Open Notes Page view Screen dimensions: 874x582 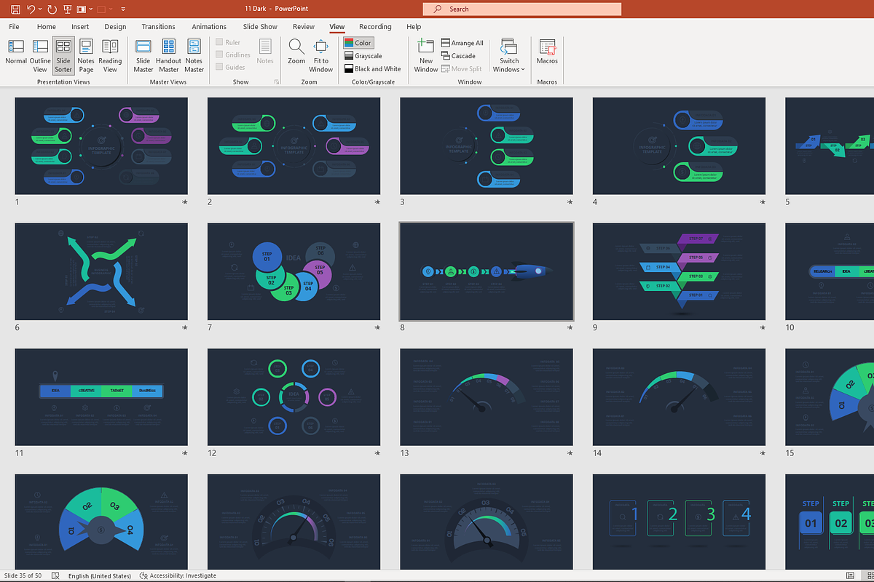click(86, 55)
